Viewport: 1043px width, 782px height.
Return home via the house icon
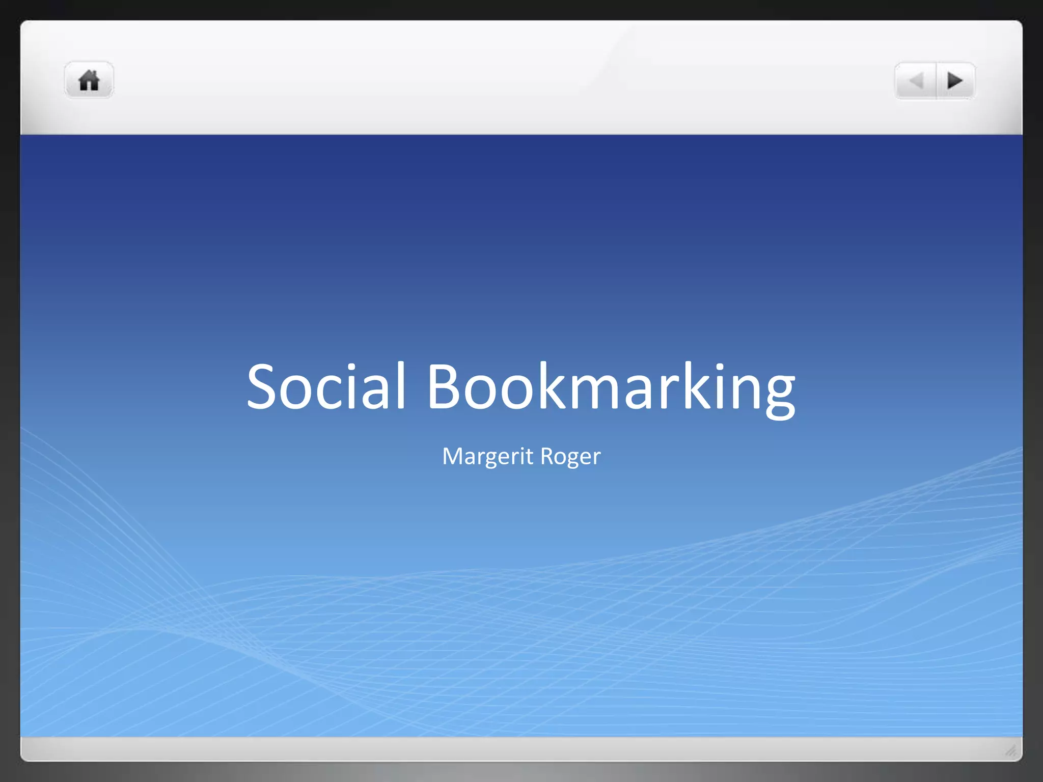point(89,80)
